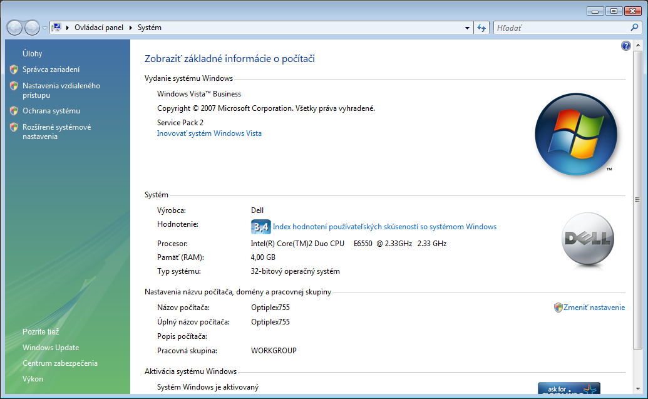Click Inovovať systém Windows Vista link
648x399 pixels.
click(x=209, y=133)
